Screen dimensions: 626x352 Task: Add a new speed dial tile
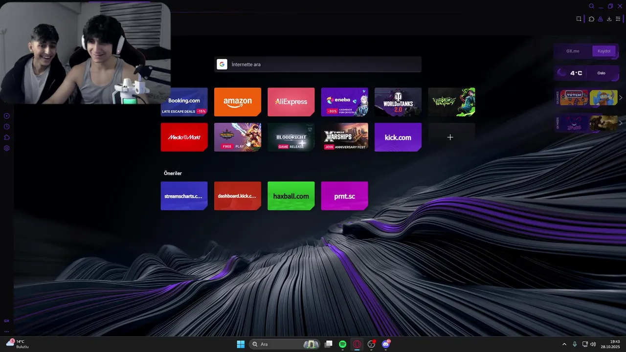[450, 137]
